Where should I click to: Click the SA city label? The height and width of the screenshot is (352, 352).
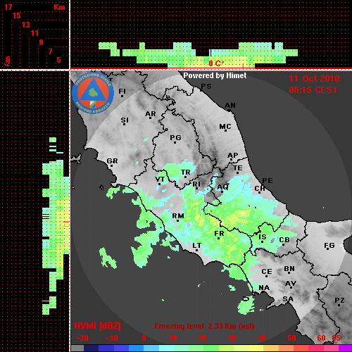[x=288, y=299]
